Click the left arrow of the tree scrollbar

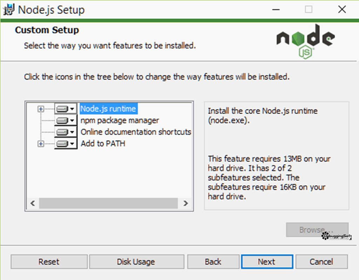33,203
